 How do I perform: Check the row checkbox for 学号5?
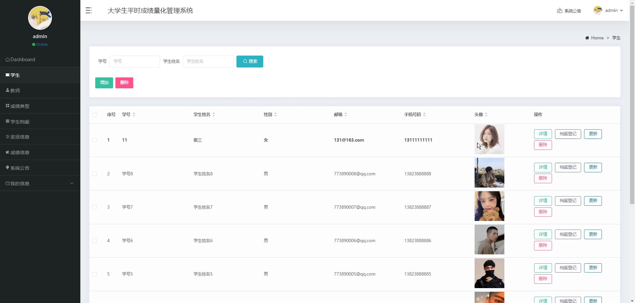coord(95,274)
